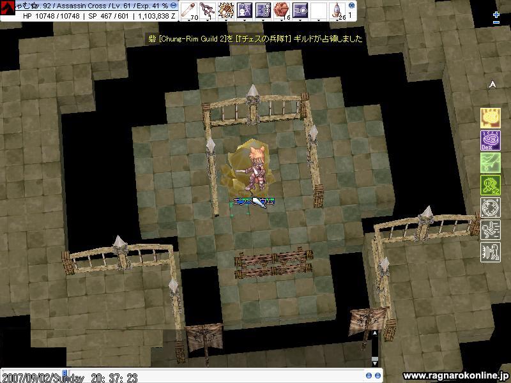Click the purple Dex food buff icon
The image size is (511, 383).
pos(491,140)
